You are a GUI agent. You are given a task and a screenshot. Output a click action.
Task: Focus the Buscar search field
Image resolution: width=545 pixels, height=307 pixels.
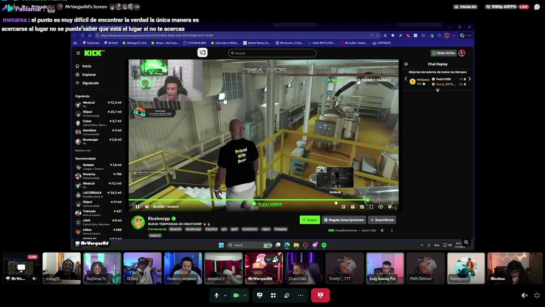(x=272, y=53)
